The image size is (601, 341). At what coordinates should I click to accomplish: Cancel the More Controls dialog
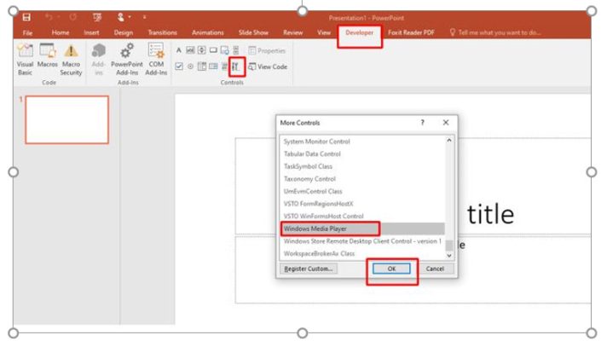[435, 269]
